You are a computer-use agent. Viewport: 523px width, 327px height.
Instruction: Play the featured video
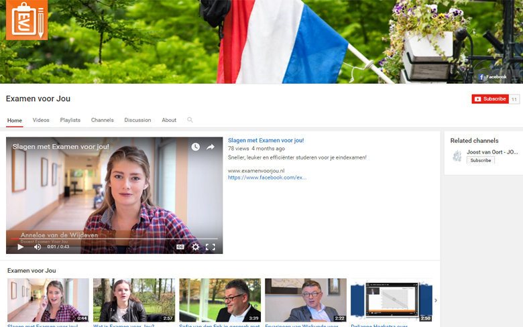[21, 247]
